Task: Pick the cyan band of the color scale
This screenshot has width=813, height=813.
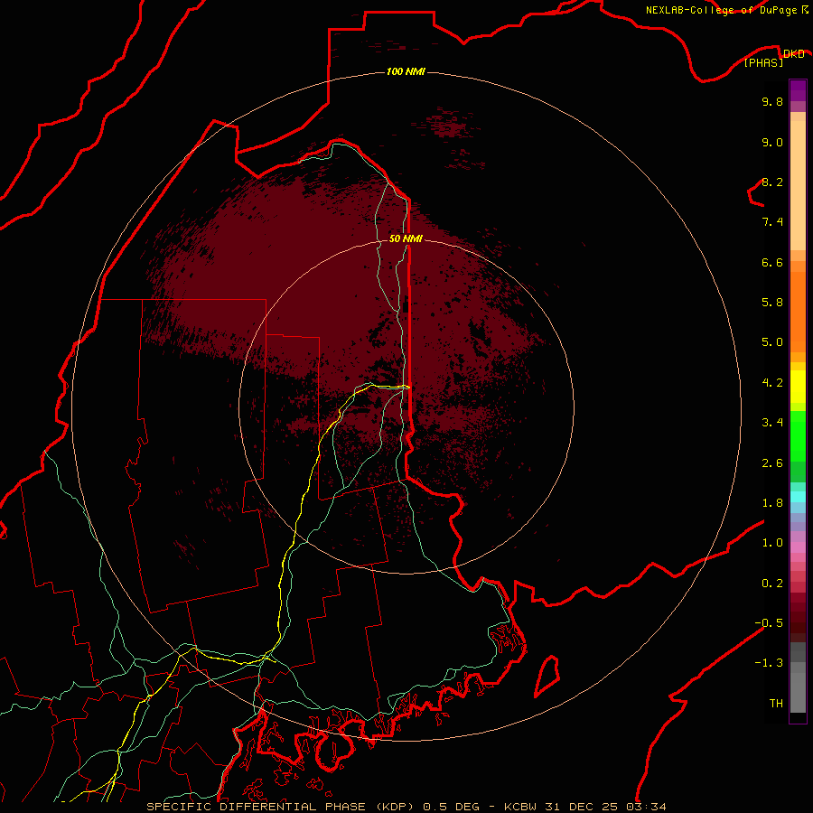Action: pos(798,497)
